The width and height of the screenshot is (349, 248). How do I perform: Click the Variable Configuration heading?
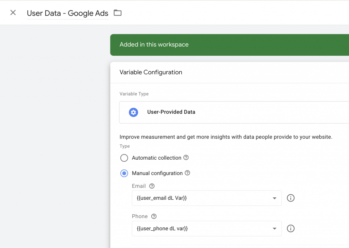pyautogui.click(x=151, y=72)
